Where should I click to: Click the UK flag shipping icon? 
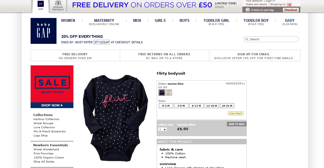click(289, 5)
